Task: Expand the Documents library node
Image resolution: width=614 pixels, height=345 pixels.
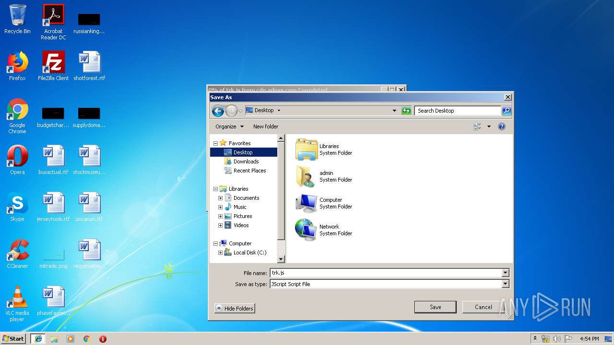Action: [220, 198]
